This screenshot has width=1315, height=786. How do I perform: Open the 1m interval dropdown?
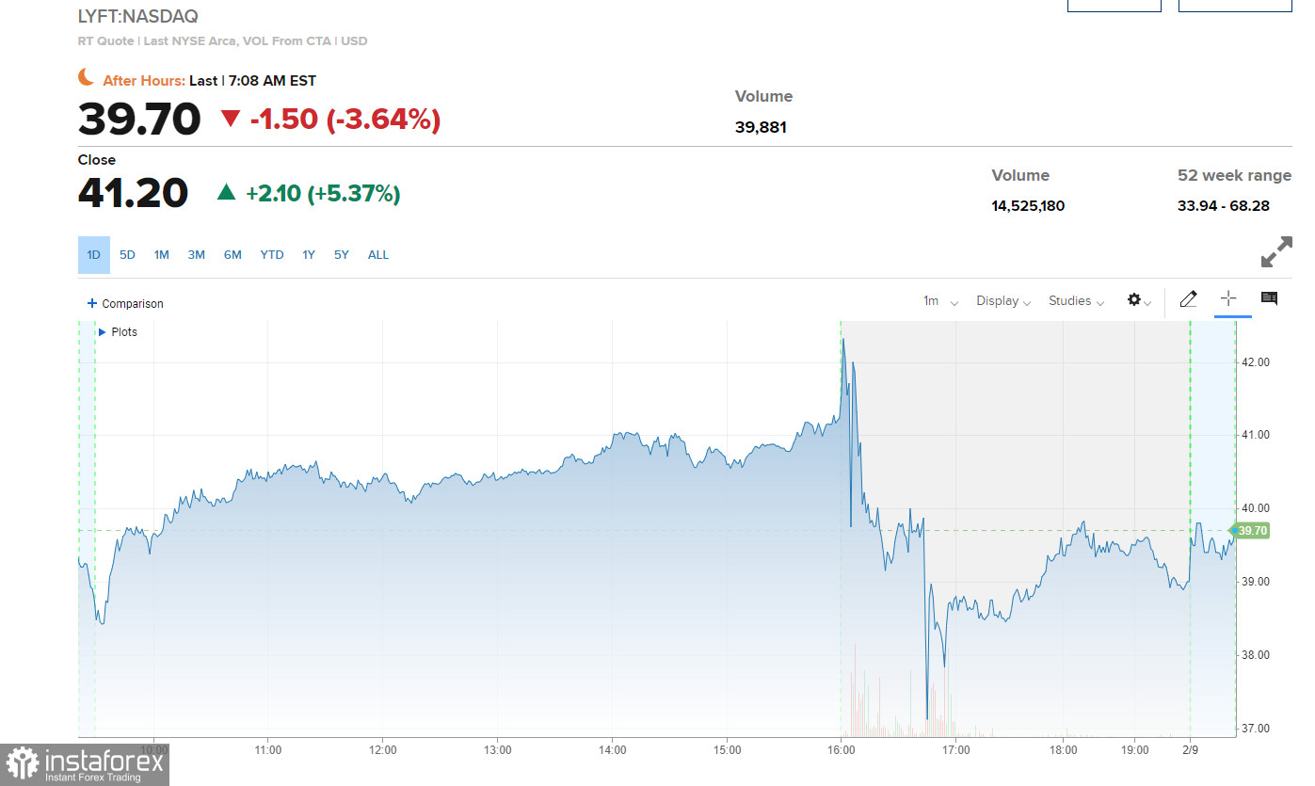point(939,301)
